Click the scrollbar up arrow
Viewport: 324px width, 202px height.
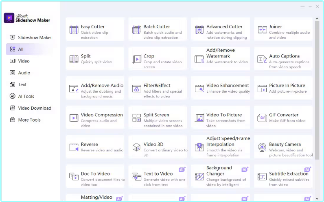point(317,19)
